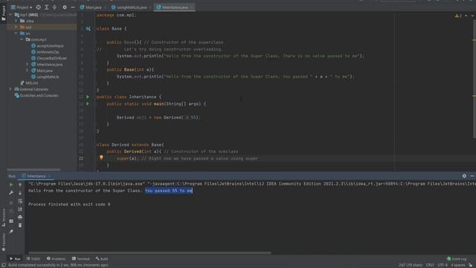Click the wrench Modify Run Configuration icon
The width and height of the screenshot is (476, 268).
11,193
